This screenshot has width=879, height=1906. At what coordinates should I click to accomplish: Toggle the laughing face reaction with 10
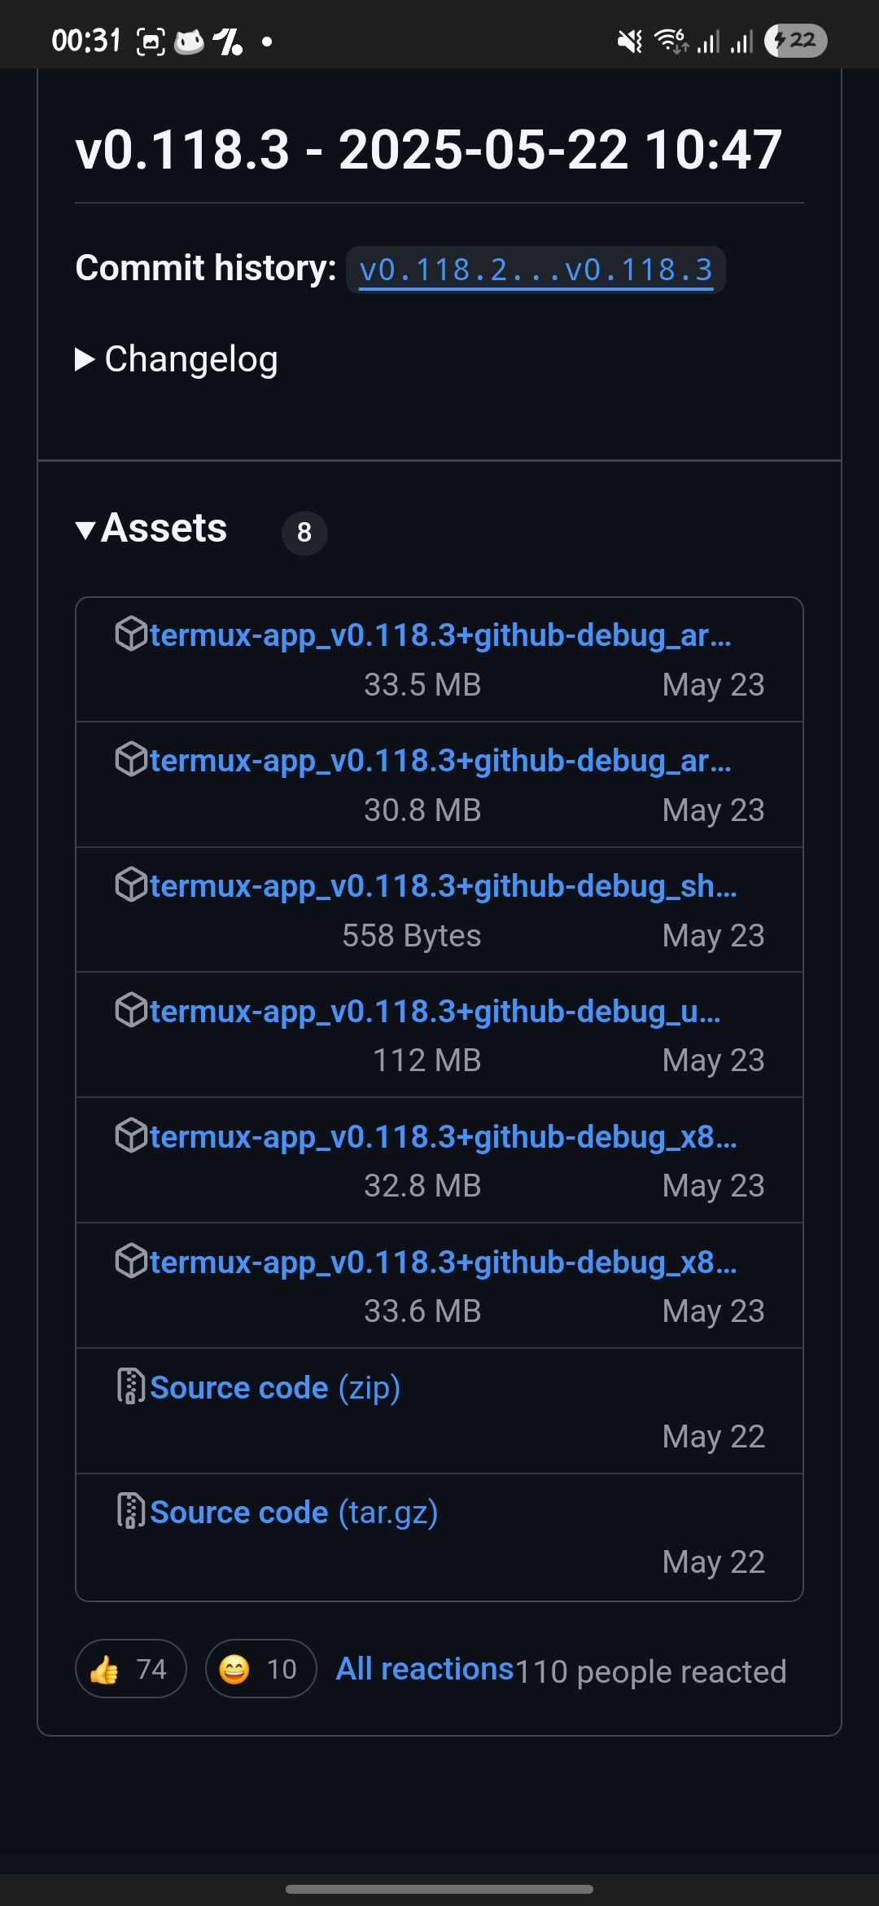point(260,1668)
